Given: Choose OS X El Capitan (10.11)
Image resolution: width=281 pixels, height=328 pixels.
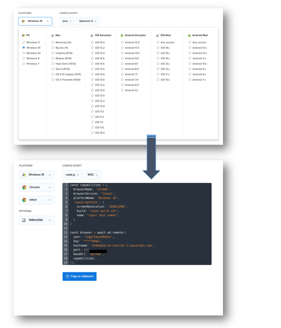Looking at the screenshot, I should (53, 74).
